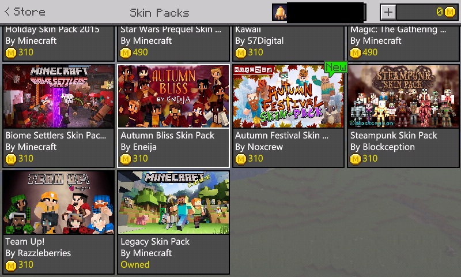This screenshot has width=461, height=277.
Task: Open Magic: The Gathering skin pack entry
Action: [403, 43]
